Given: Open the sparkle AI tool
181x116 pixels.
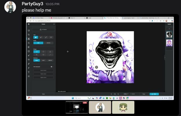Looking at the screenshot, I should tap(29, 56).
